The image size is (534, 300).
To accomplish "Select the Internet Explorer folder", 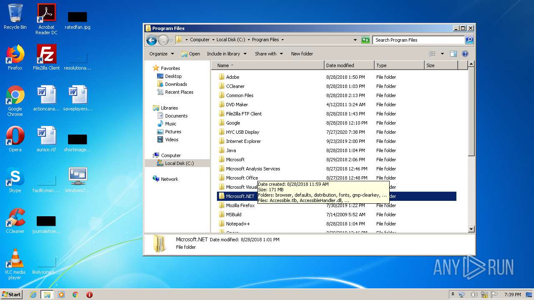I will [243, 141].
